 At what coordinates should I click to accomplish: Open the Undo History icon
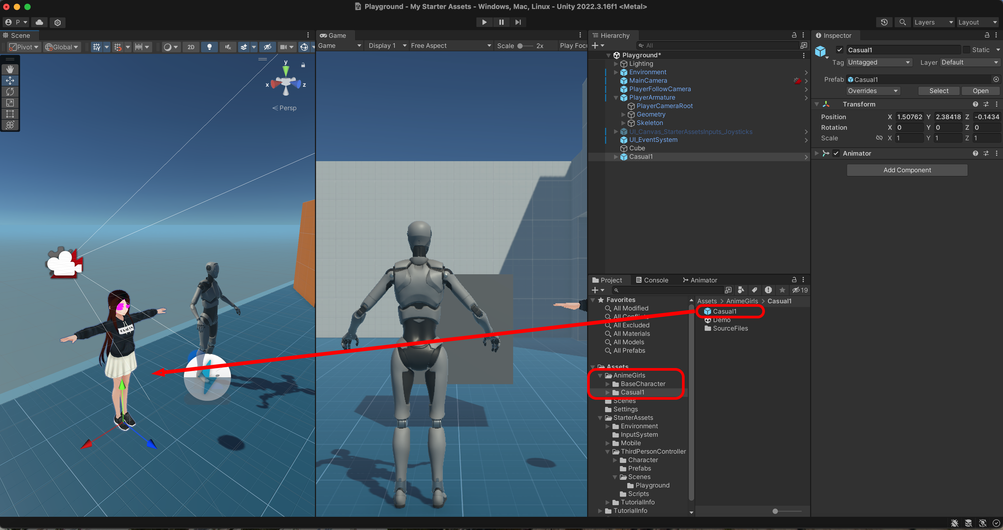pyautogui.click(x=884, y=22)
